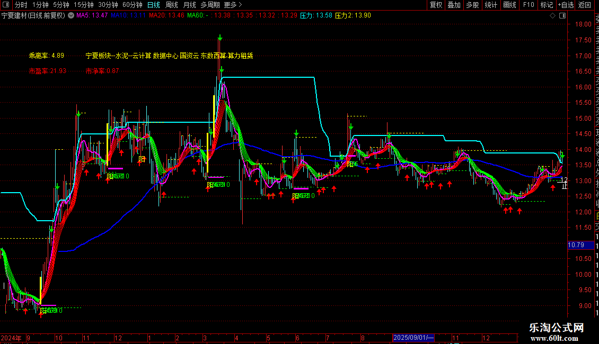599x344 pixels.
Task: Open the indicator dropdown beside 宁夏建材 title
Action: click(x=71, y=15)
